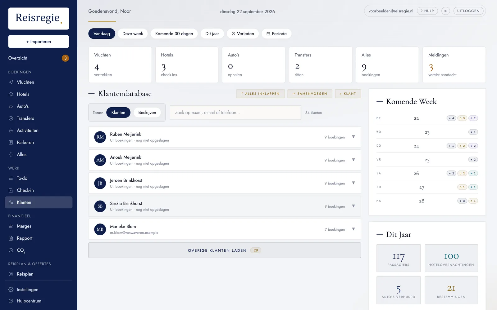Viewport: 497px width, 310px height.
Task: Click the Importeren button
Action: click(39, 42)
